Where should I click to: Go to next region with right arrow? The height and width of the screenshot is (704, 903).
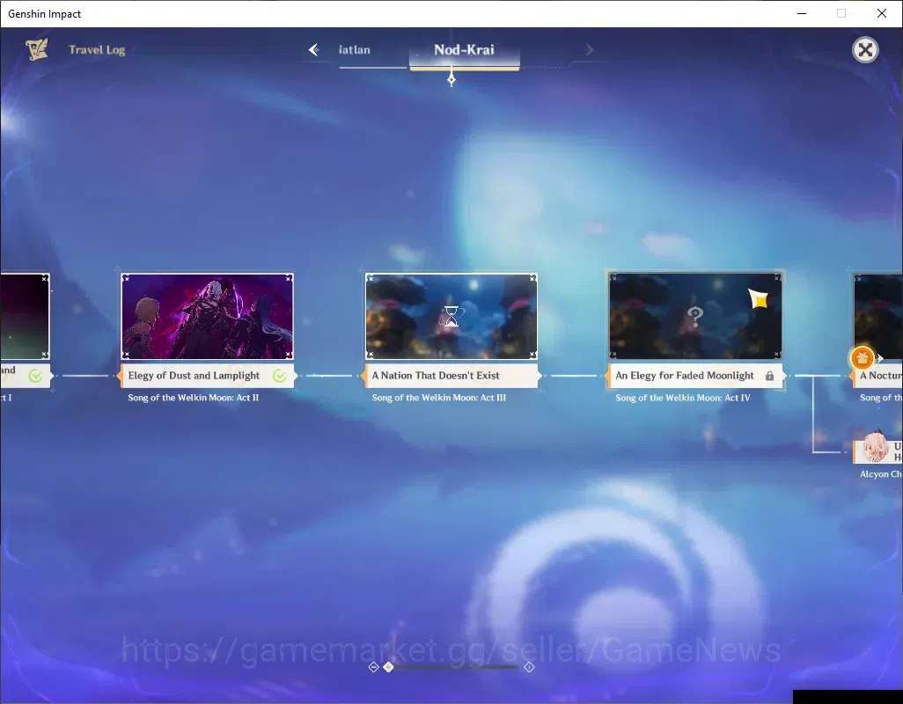coord(589,50)
